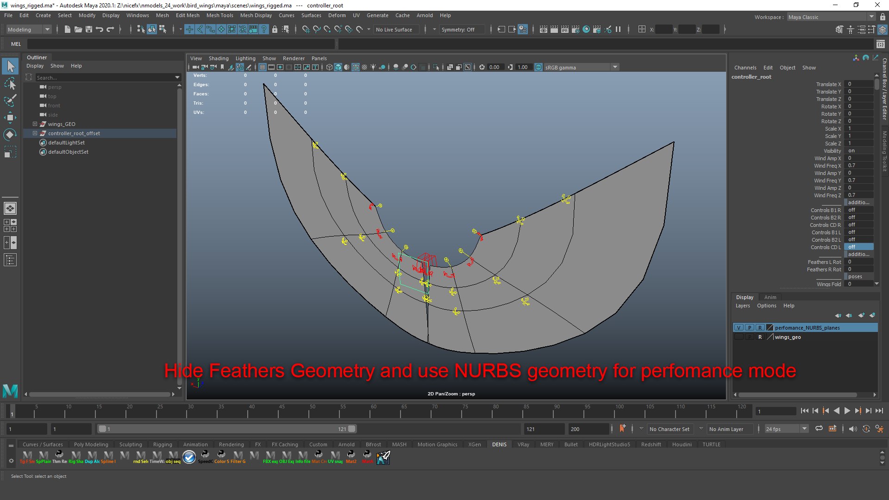Open the Script Editor icon

click(x=880, y=44)
